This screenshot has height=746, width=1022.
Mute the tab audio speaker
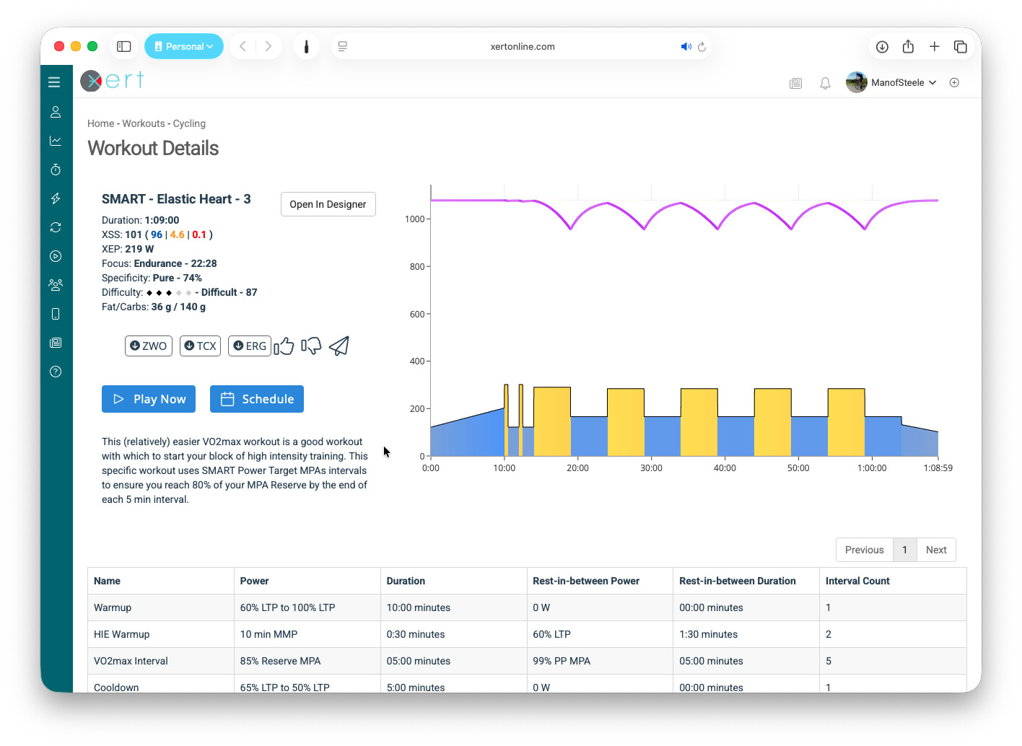[685, 46]
